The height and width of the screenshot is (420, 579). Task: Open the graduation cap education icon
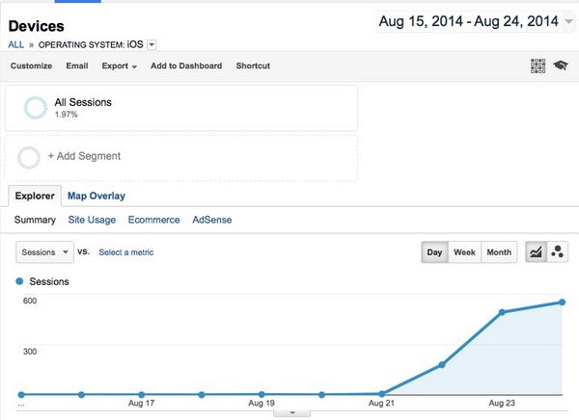point(561,66)
